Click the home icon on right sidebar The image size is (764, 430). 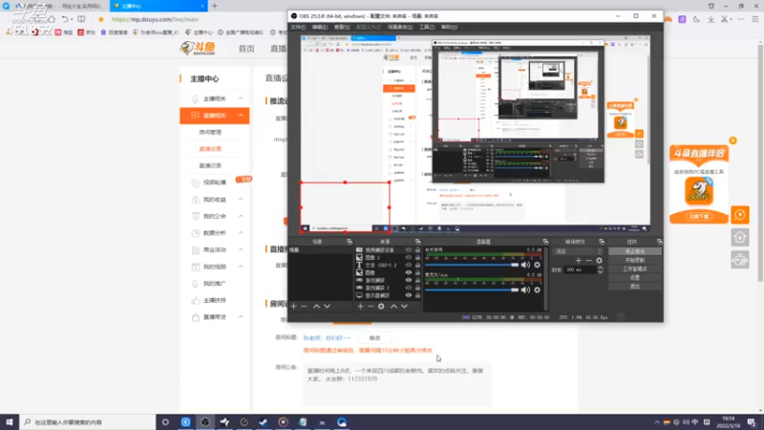coord(739,237)
